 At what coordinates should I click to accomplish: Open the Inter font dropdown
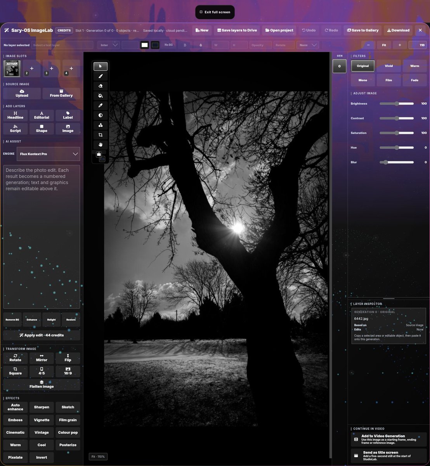pos(109,45)
